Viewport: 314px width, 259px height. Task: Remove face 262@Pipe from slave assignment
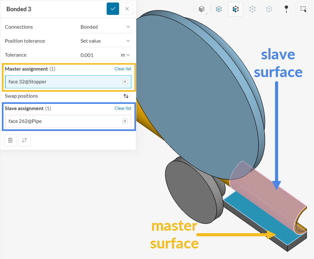[x=125, y=121]
